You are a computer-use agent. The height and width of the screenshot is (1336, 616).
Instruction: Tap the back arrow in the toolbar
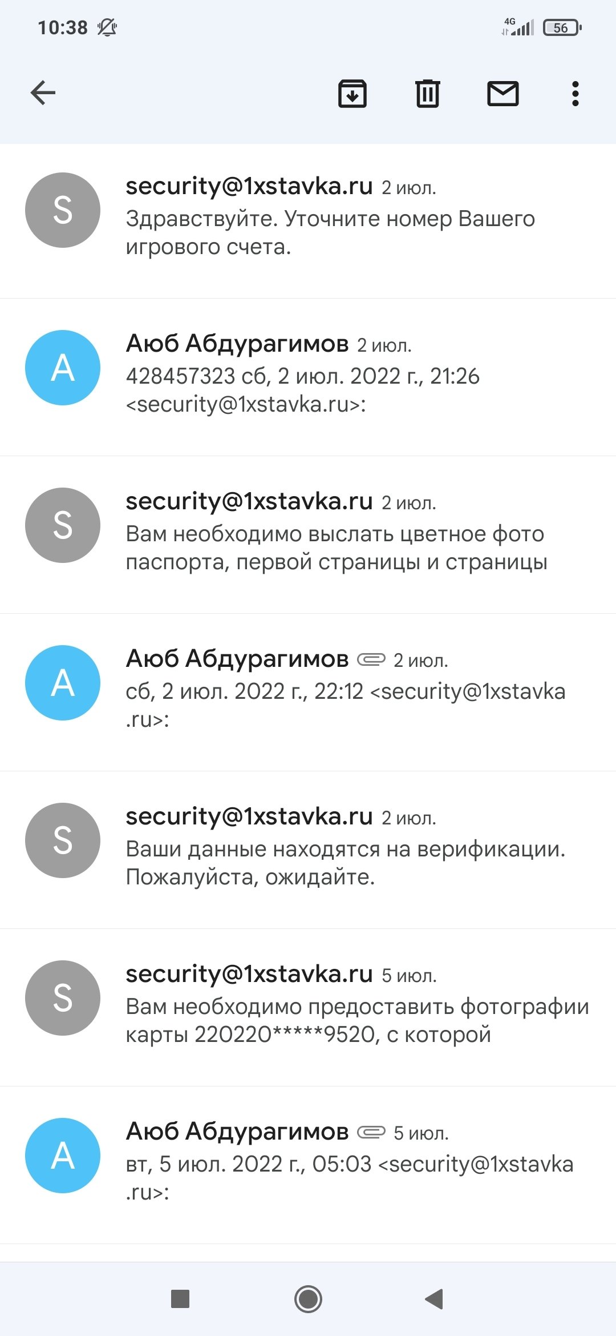click(43, 93)
